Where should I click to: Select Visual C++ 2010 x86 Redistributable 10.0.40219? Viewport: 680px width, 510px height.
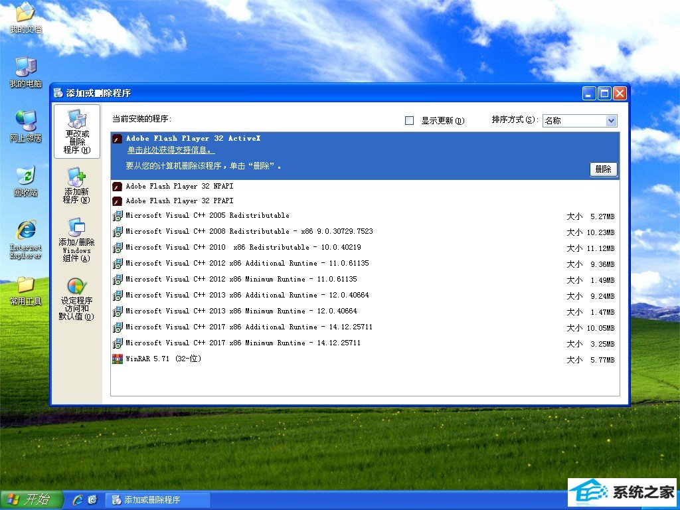coord(365,248)
